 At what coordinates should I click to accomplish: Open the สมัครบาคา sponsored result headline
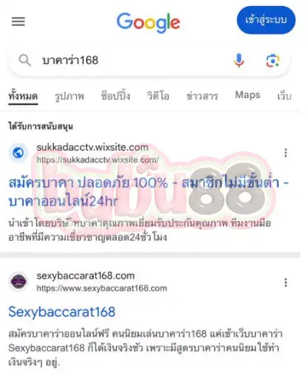(x=148, y=192)
